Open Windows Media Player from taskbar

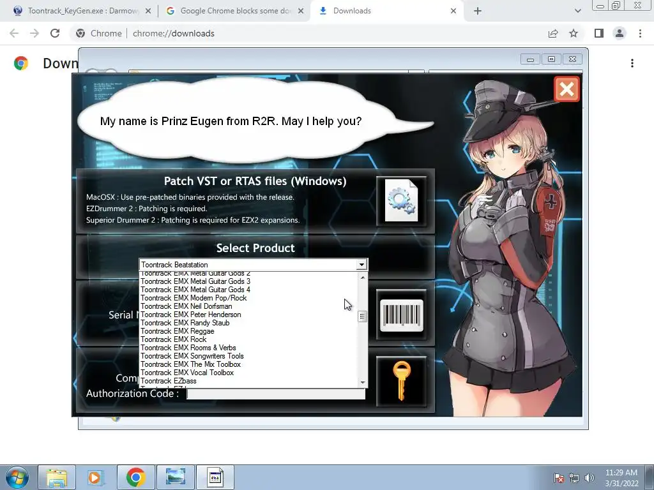95,477
